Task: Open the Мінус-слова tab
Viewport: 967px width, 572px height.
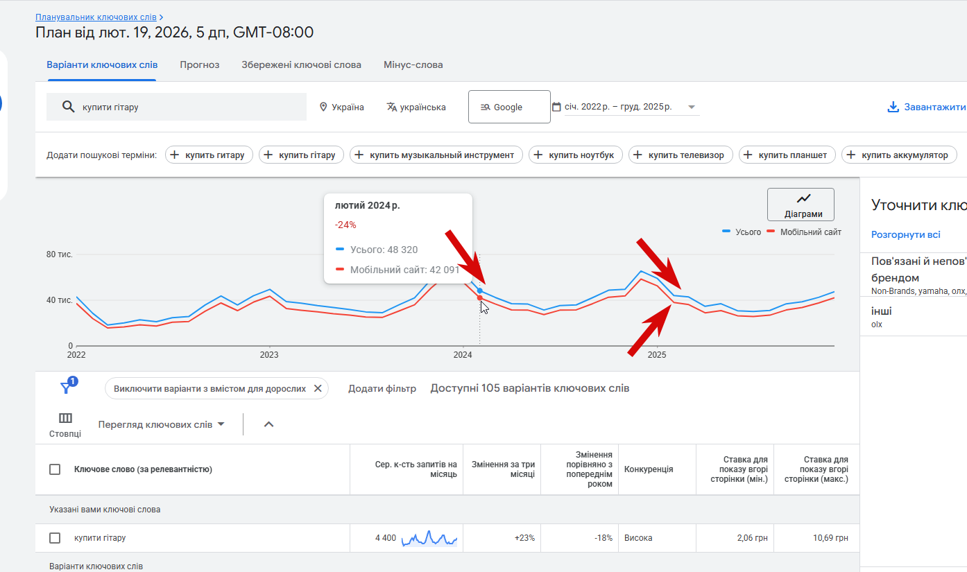Action: point(413,64)
